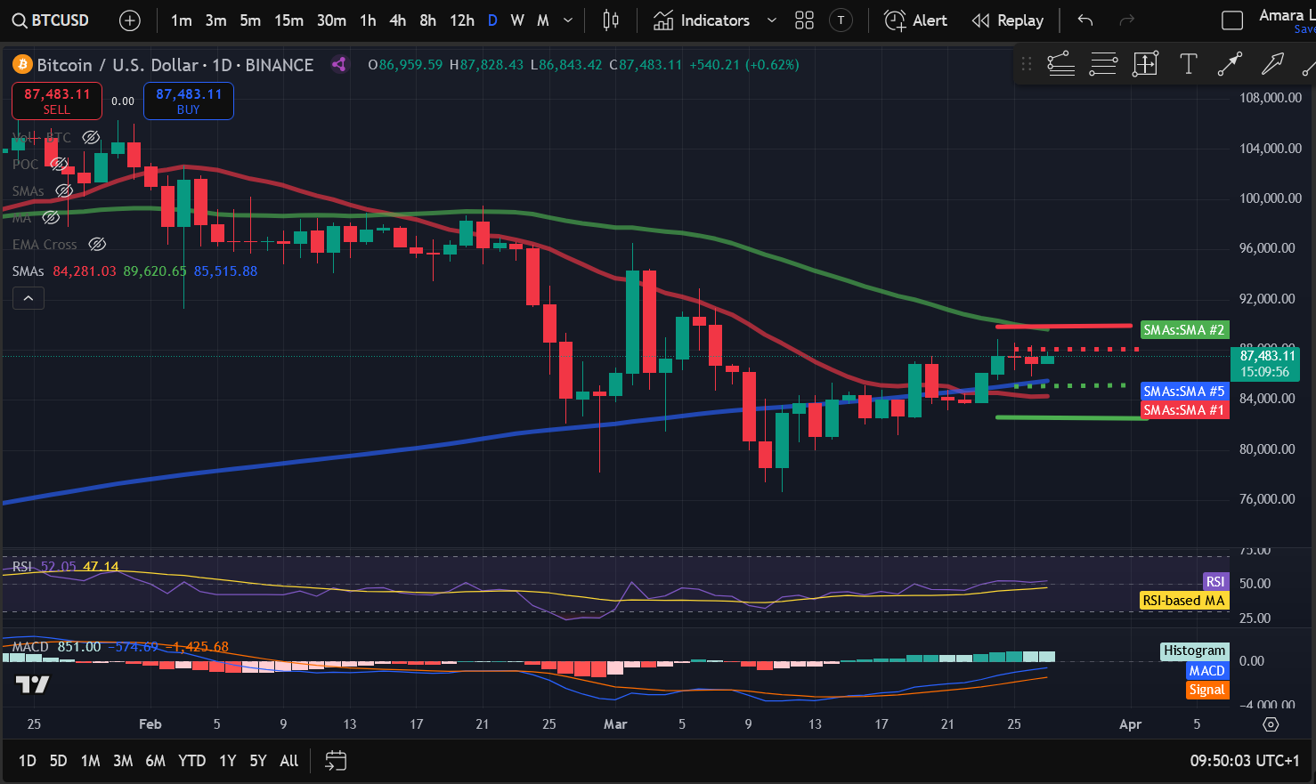Start bar Replay mode
The image size is (1316, 784).
click(x=1007, y=20)
